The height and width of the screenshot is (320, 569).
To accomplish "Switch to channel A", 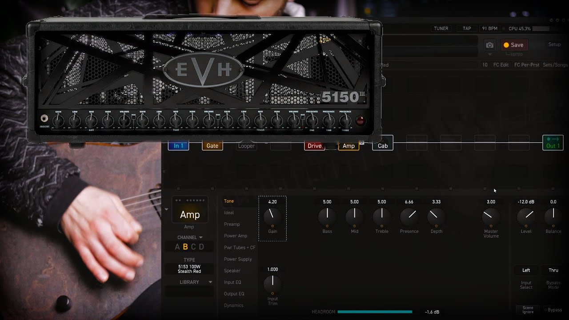I will pyautogui.click(x=177, y=247).
